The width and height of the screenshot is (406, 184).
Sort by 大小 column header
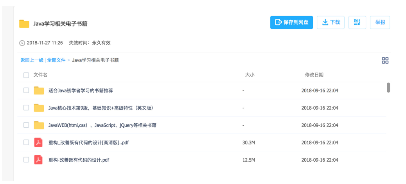[250, 75]
